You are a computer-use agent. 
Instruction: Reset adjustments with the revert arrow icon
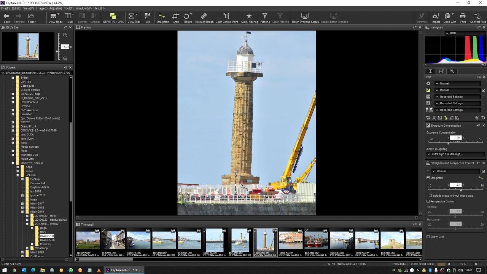coord(483,118)
